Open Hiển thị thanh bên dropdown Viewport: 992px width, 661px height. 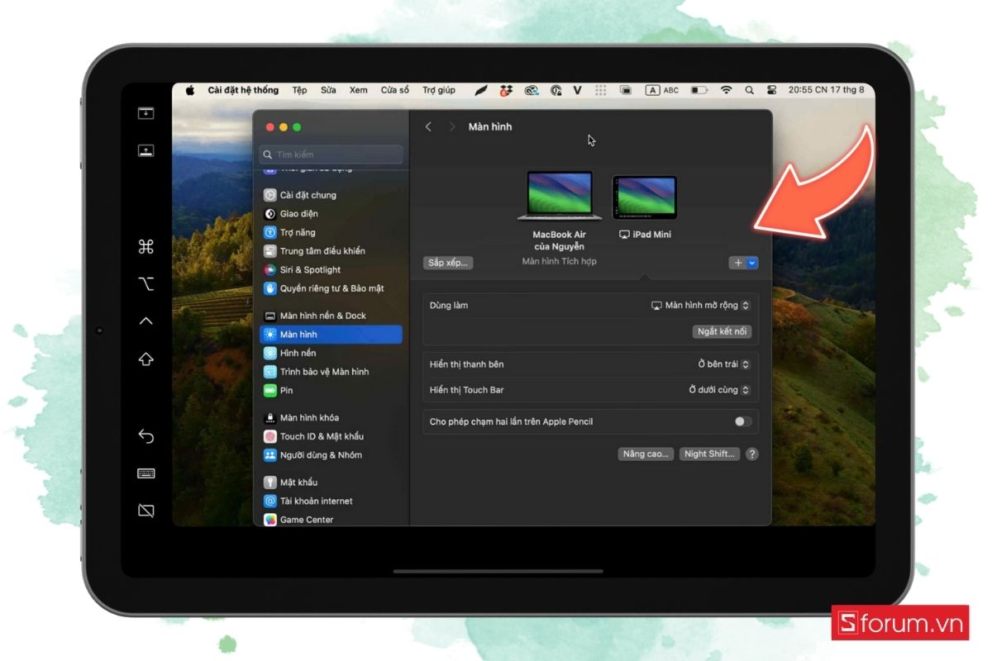point(723,364)
